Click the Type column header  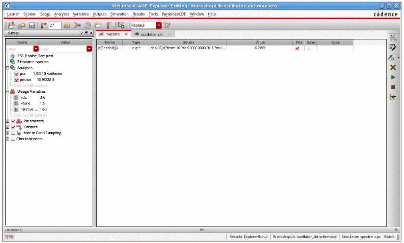coord(136,42)
